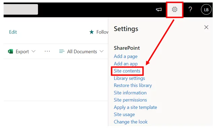Click the Excel Export icon
This screenshot has width=216, height=128.
(10, 51)
